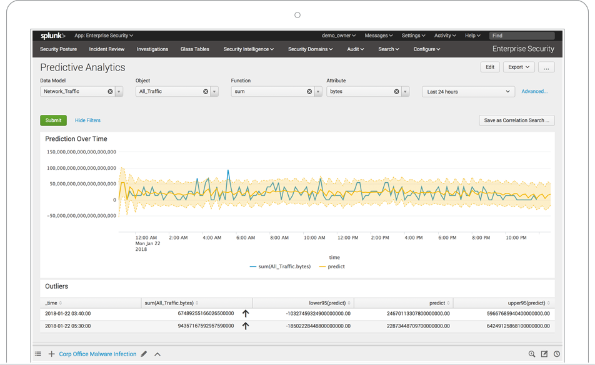Expand the Search menu
595x365 pixels.
[x=389, y=49]
